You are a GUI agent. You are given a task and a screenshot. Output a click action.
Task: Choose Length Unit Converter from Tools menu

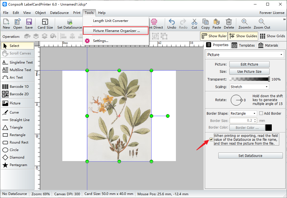pos(116,21)
